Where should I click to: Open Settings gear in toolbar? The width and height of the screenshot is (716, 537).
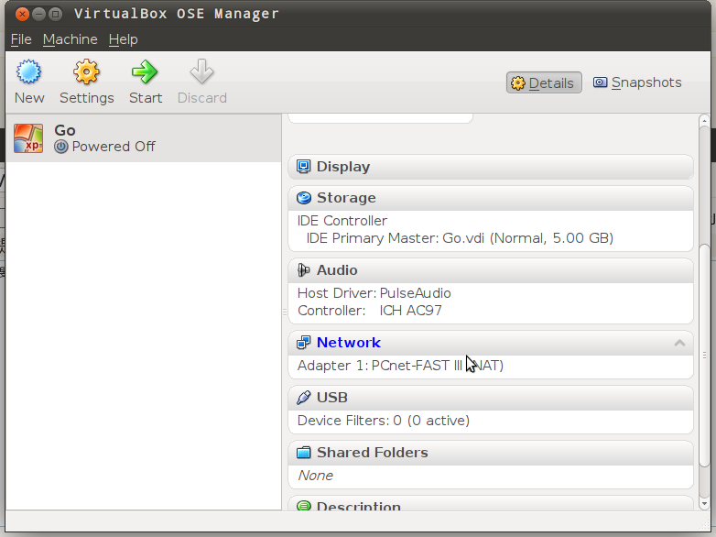click(86, 71)
